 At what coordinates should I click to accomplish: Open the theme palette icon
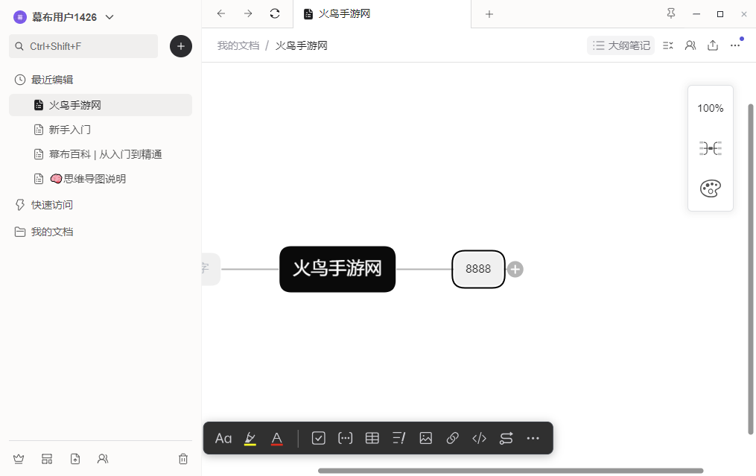[711, 188]
